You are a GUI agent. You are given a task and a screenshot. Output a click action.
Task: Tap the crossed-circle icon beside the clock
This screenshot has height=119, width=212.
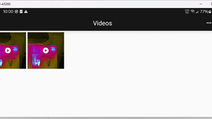[16, 12]
